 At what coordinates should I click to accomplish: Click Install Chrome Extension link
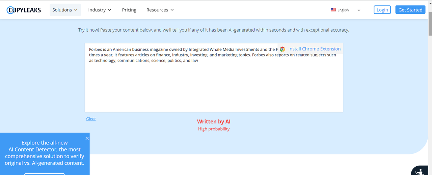(315, 49)
